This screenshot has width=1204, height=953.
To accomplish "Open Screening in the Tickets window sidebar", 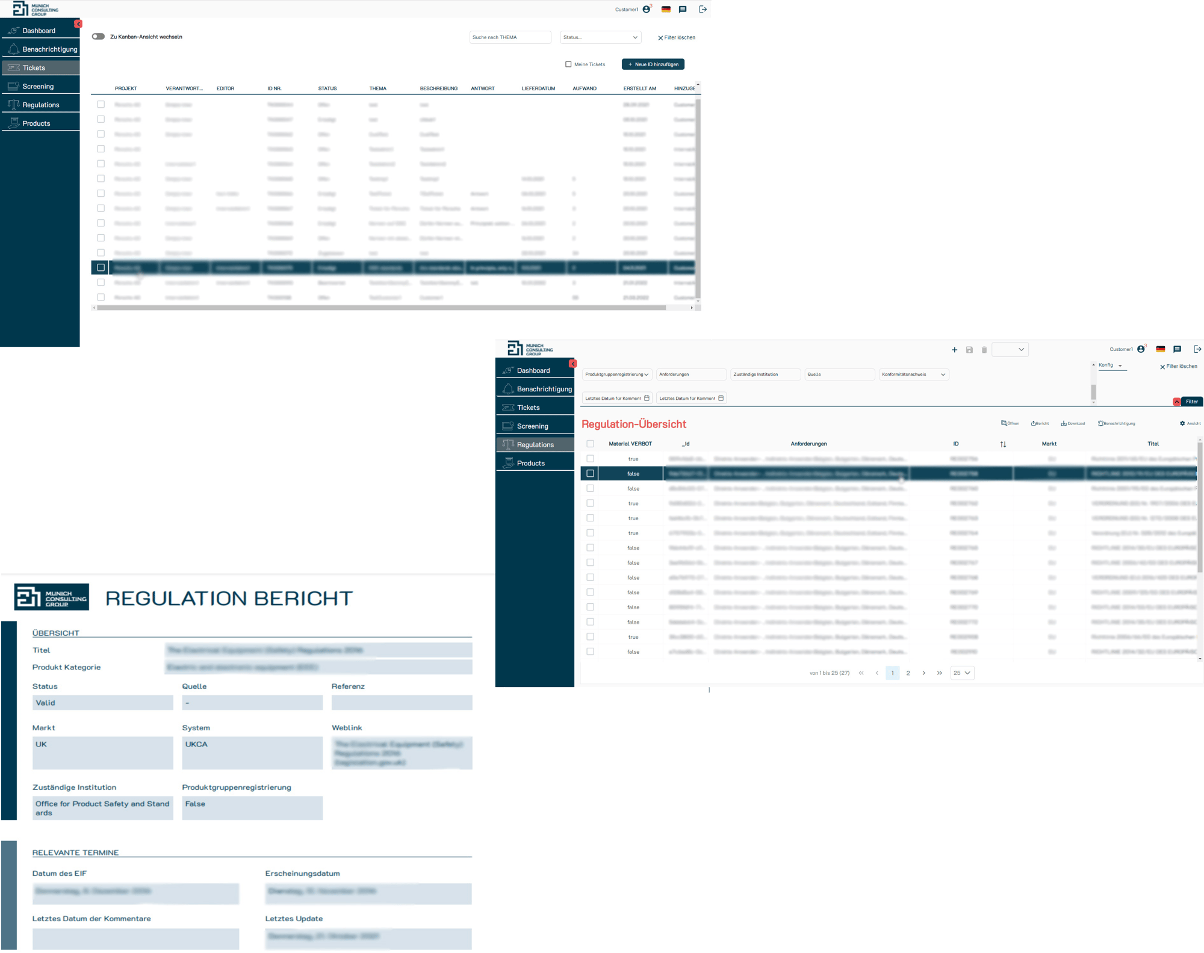I will [40, 87].
